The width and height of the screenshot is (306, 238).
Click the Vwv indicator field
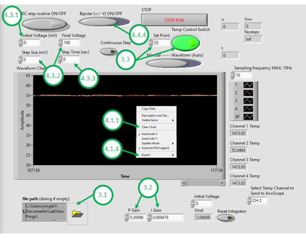point(253,26)
